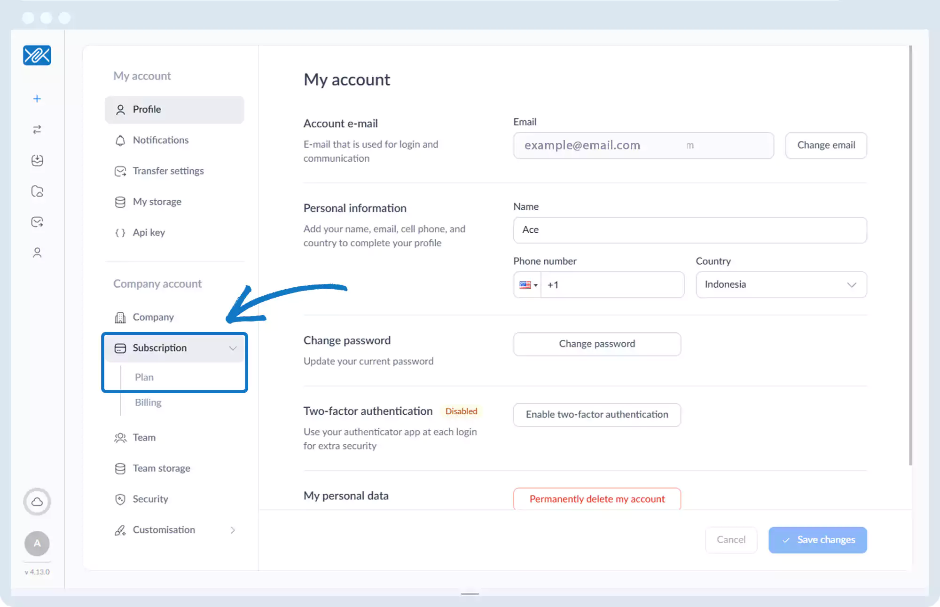
Task: Click the Name input field
Action: 689,230
